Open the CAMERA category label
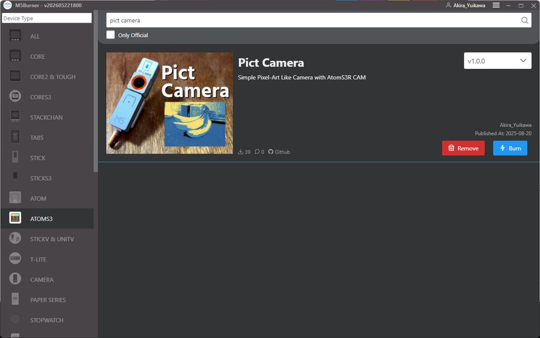The height and width of the screenshot is (338, 540). 42,279
